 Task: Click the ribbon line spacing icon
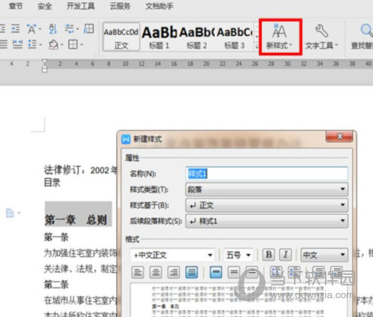tap(32, 44)
